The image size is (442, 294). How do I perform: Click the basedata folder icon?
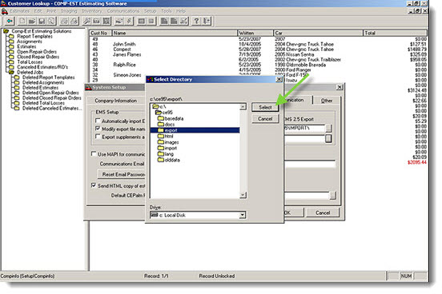pos(161,118)
